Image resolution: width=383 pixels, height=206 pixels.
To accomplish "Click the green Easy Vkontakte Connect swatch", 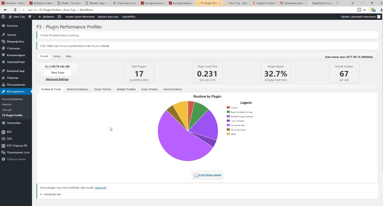I will point(228,112).
